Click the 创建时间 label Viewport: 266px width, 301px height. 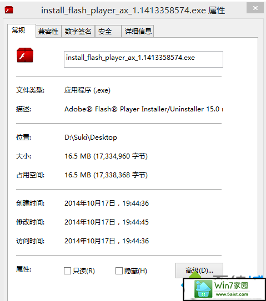pyautogui.click(x=30, y=203)
